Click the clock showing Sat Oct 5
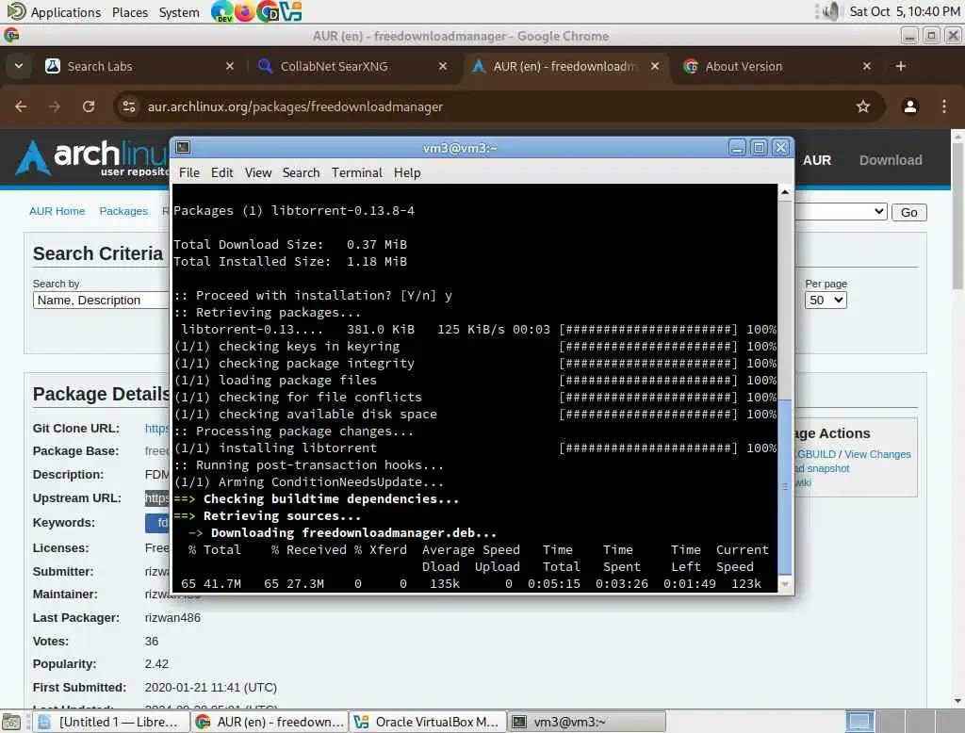Screen dimensions: 965x733 coord(904,11)
